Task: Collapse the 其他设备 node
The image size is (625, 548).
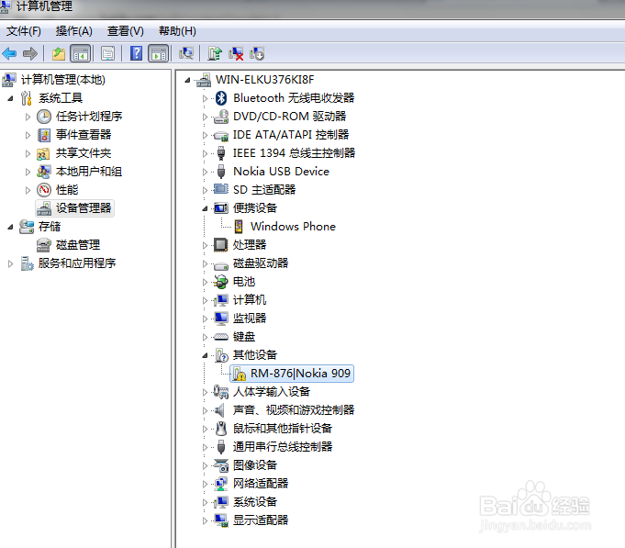Action: (x=205, y=355)
